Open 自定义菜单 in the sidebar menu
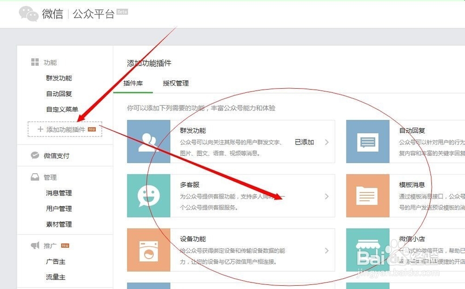 pos(62,109)
